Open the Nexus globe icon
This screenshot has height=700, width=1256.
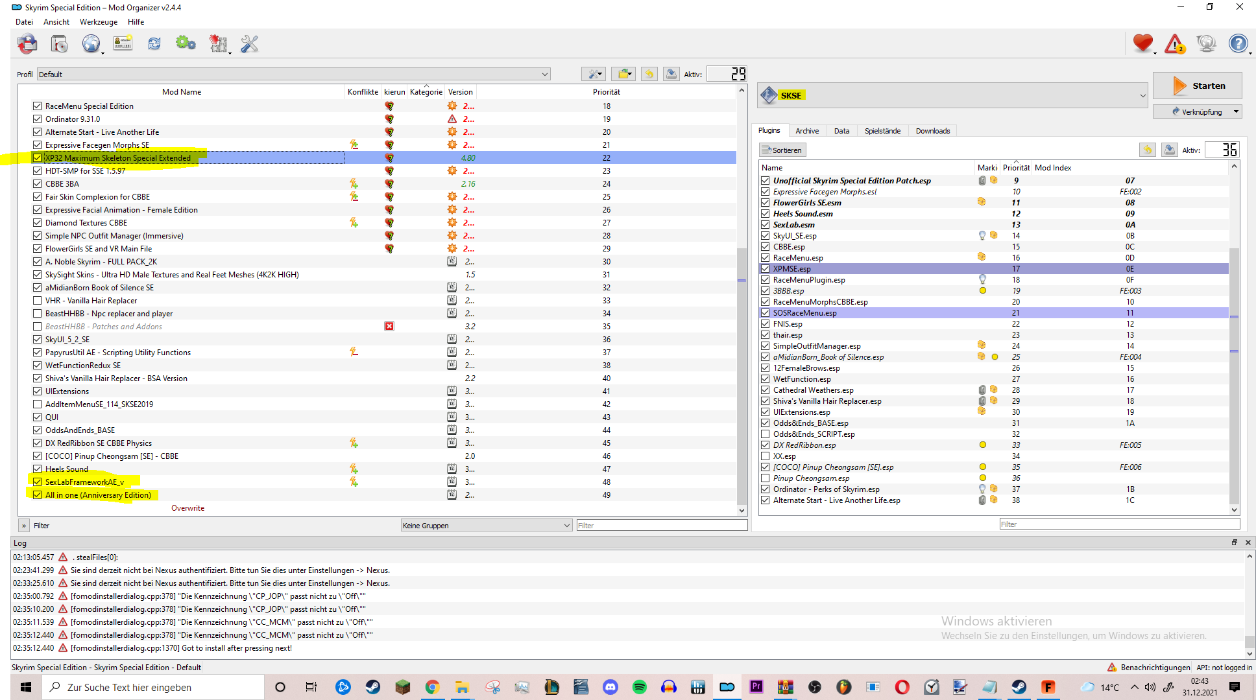pos(91,44)
